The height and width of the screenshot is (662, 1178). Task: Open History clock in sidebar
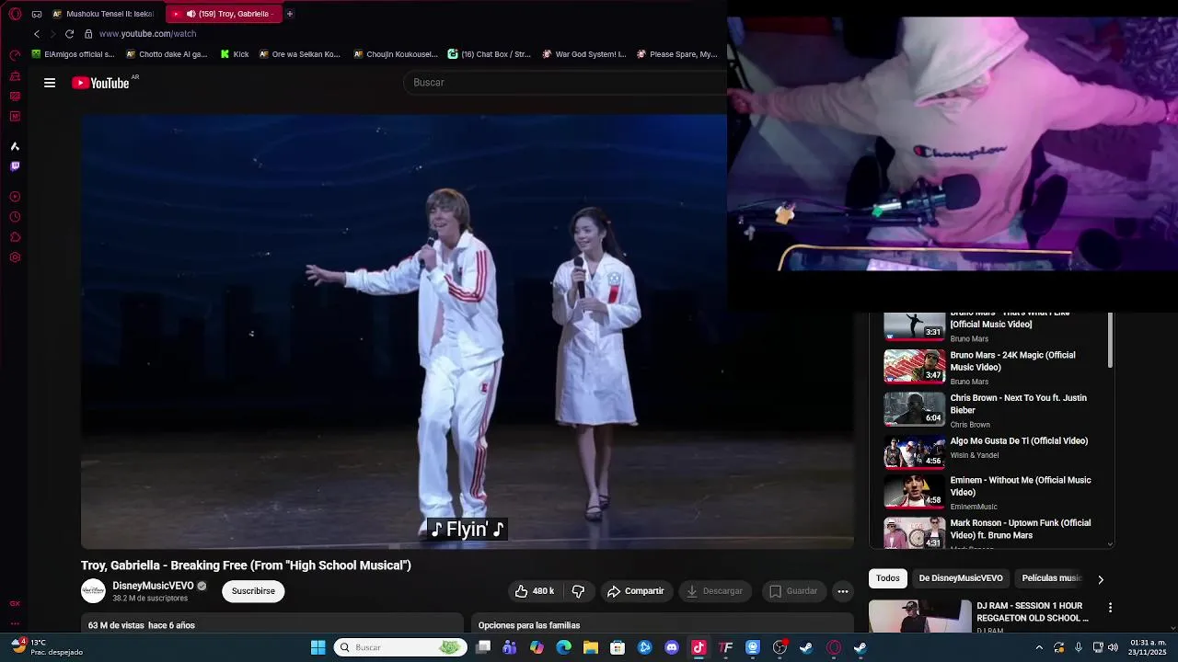click(x=15, y=217)
